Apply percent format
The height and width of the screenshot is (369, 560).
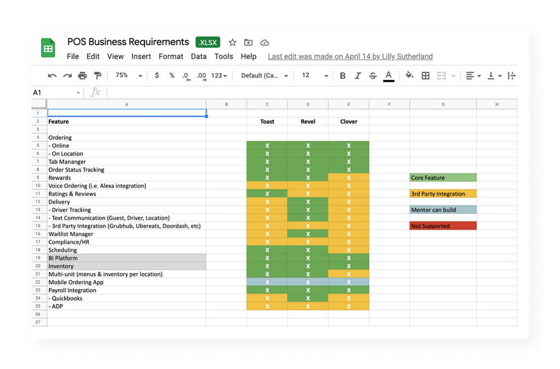pyautogui.click(x=172, y=75)
